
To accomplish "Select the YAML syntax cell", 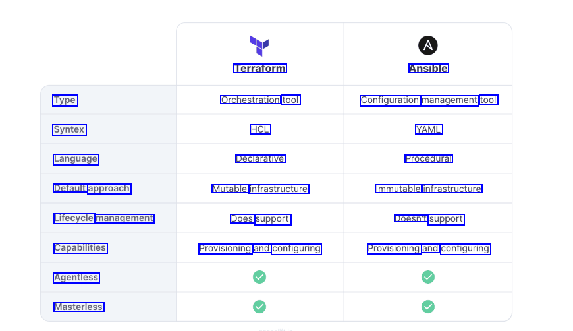I will 428,130.
